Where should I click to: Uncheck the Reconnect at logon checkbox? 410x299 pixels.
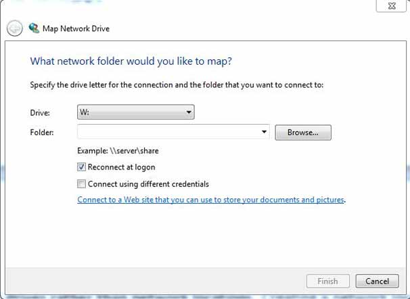(x=82, y=167)
